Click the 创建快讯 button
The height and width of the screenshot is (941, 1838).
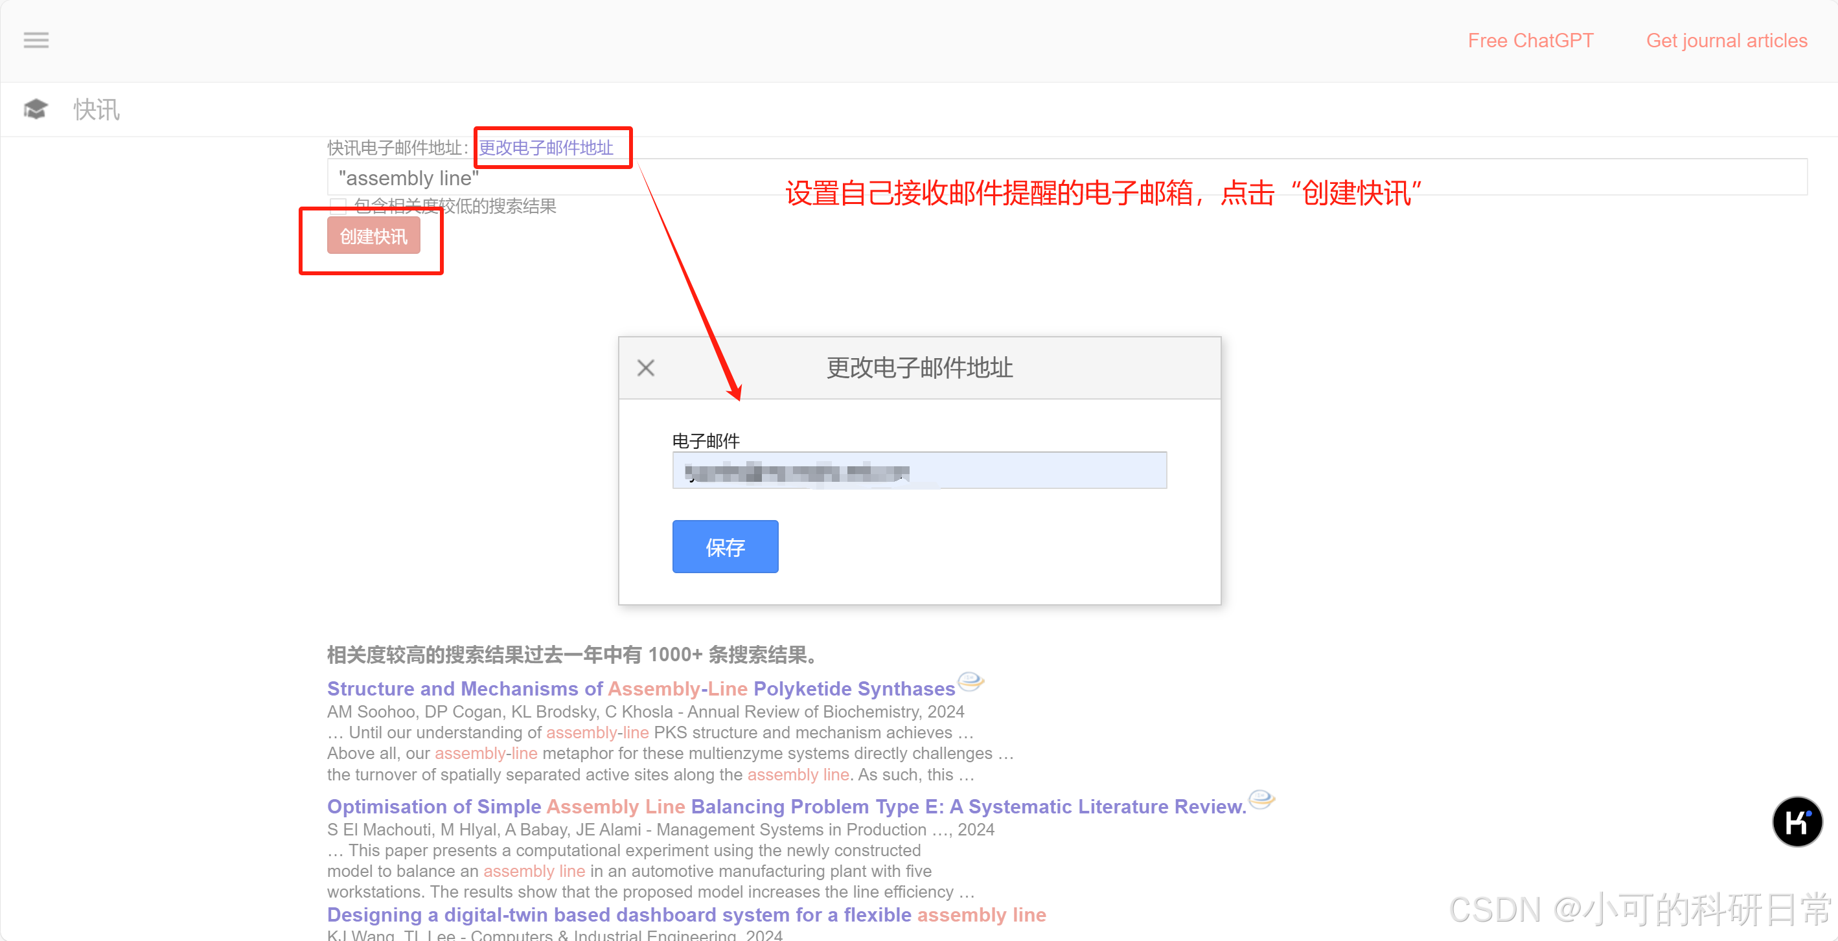[x=373, y=236]
